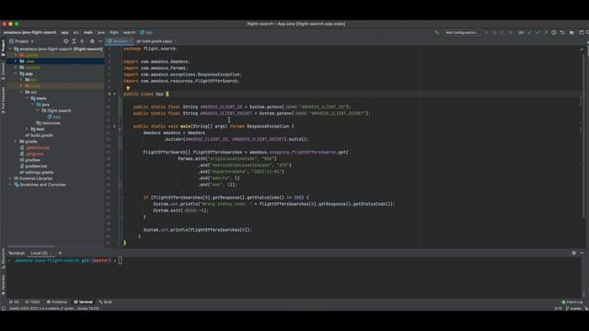Click the Git Push arrow icon
Image resolution: width=589 pixels, height=331 pixels.
point(546,33)
